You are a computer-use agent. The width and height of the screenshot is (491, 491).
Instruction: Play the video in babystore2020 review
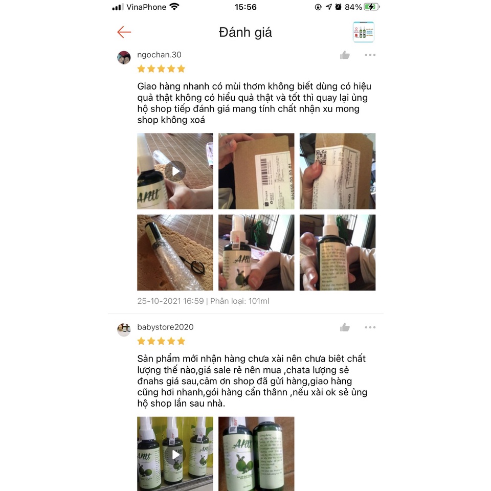(x=175, y=454)
